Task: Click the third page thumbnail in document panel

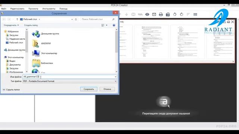Action: (187, 42)
